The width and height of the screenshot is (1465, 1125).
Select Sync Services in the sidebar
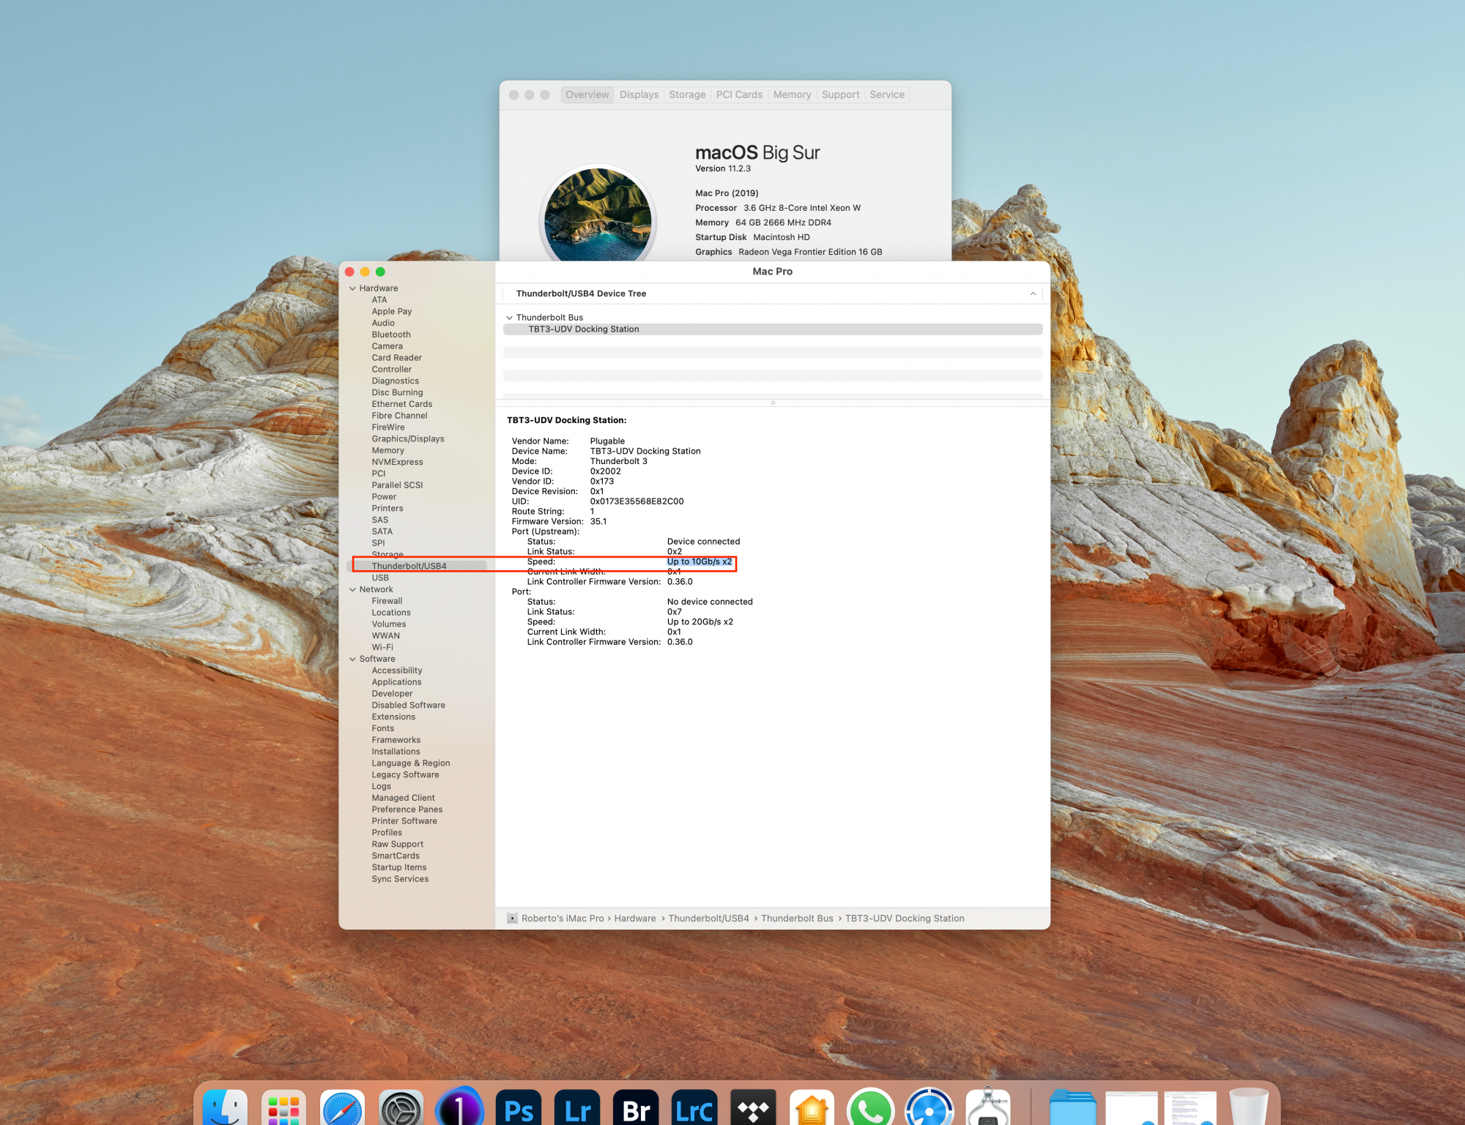coord(400,879)
